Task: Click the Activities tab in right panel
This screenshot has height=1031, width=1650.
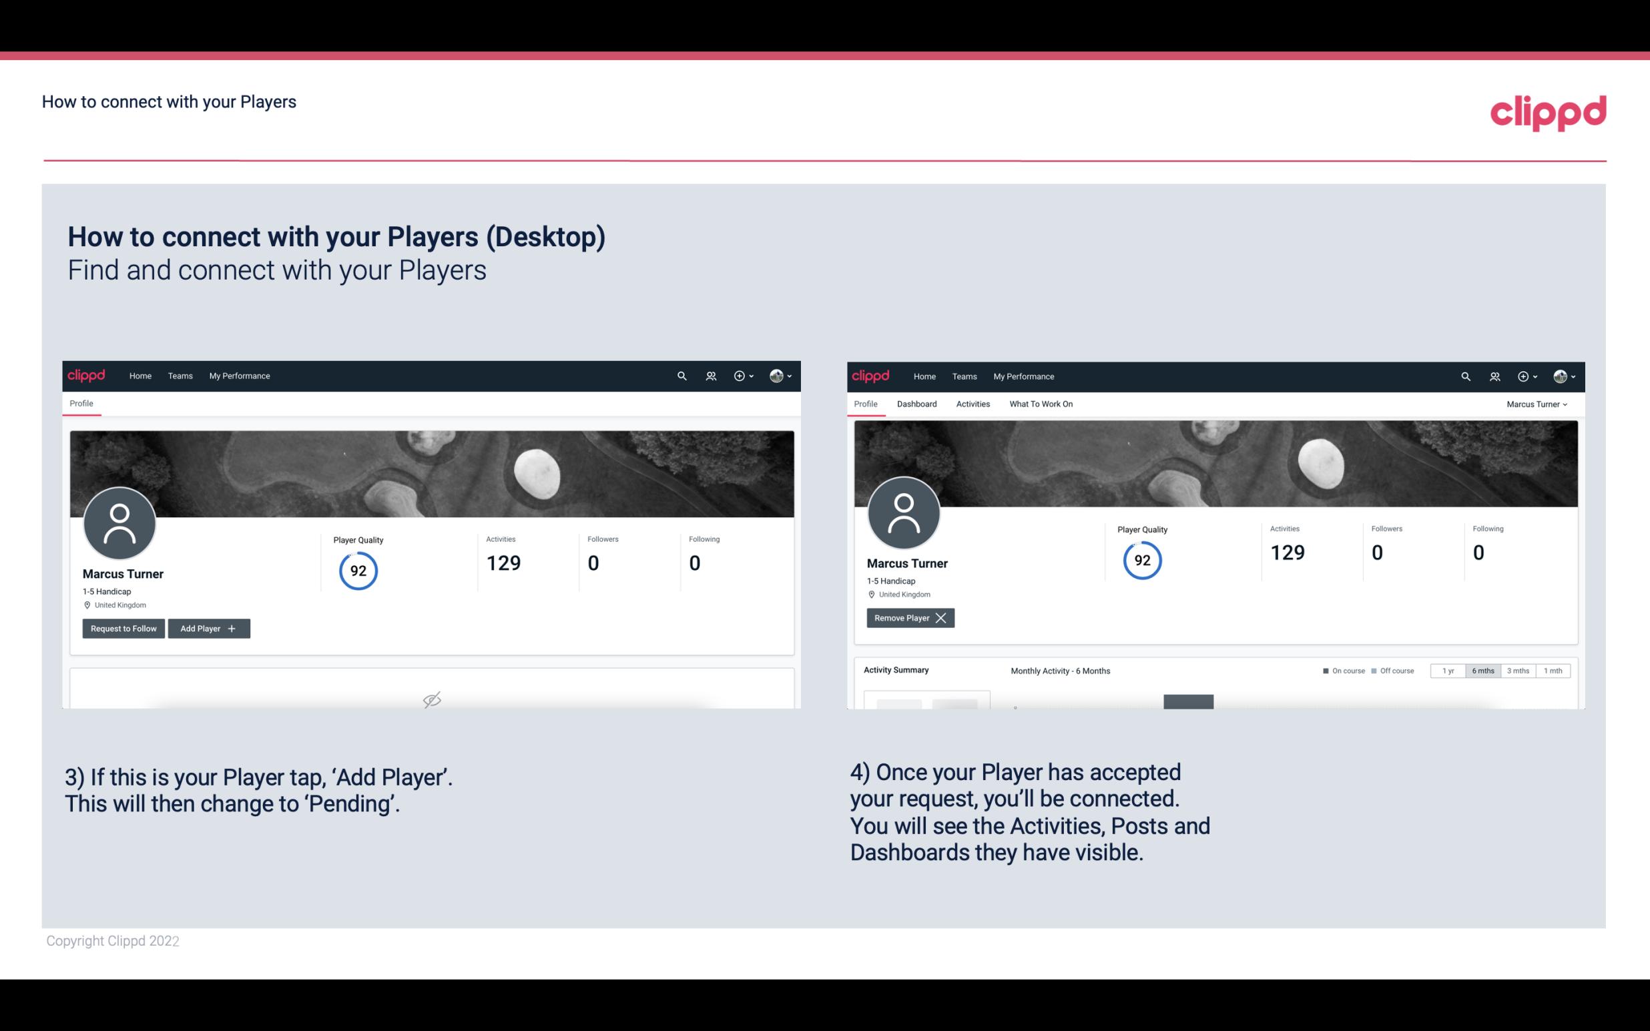Action: click(973, 404)
